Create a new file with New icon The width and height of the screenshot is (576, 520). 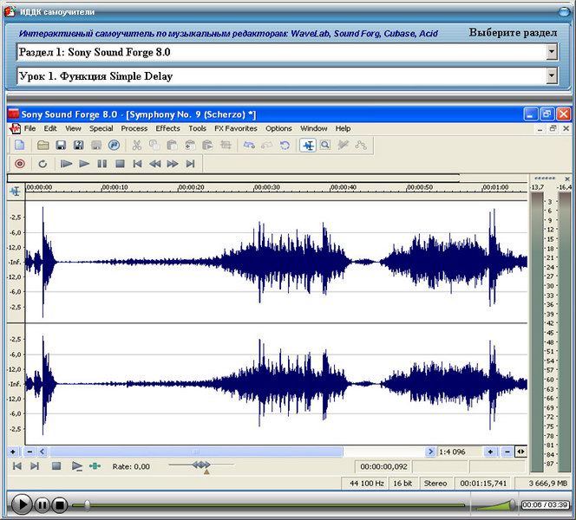19,145
